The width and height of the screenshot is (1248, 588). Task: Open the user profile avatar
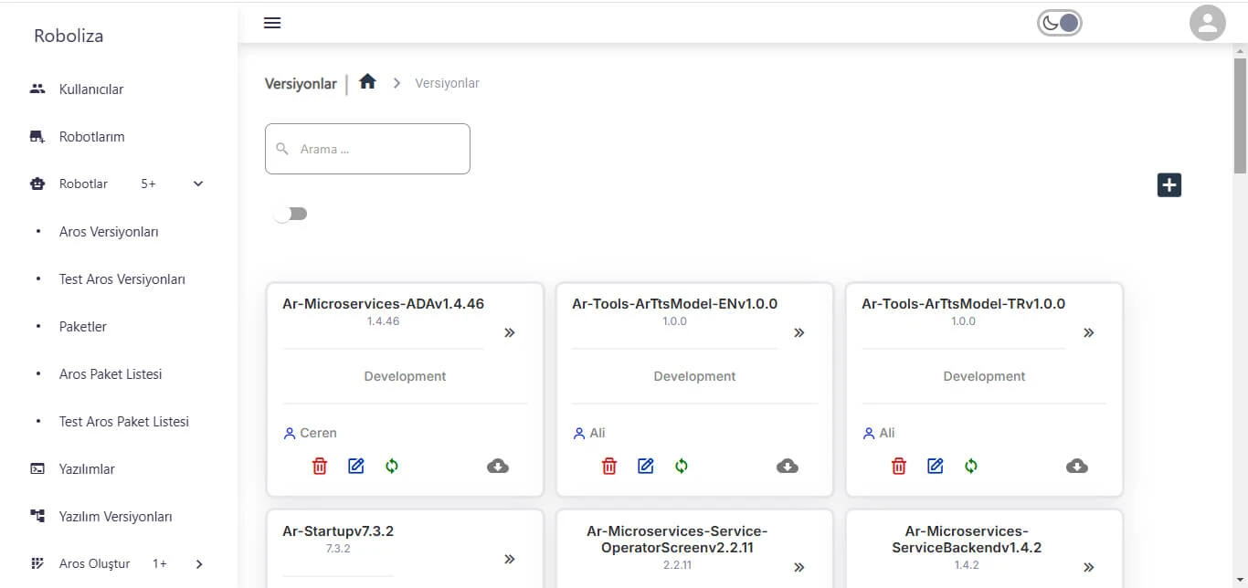point(1207,23)
